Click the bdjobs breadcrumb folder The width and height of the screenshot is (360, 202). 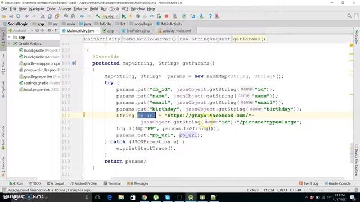[x=103, y=24]
